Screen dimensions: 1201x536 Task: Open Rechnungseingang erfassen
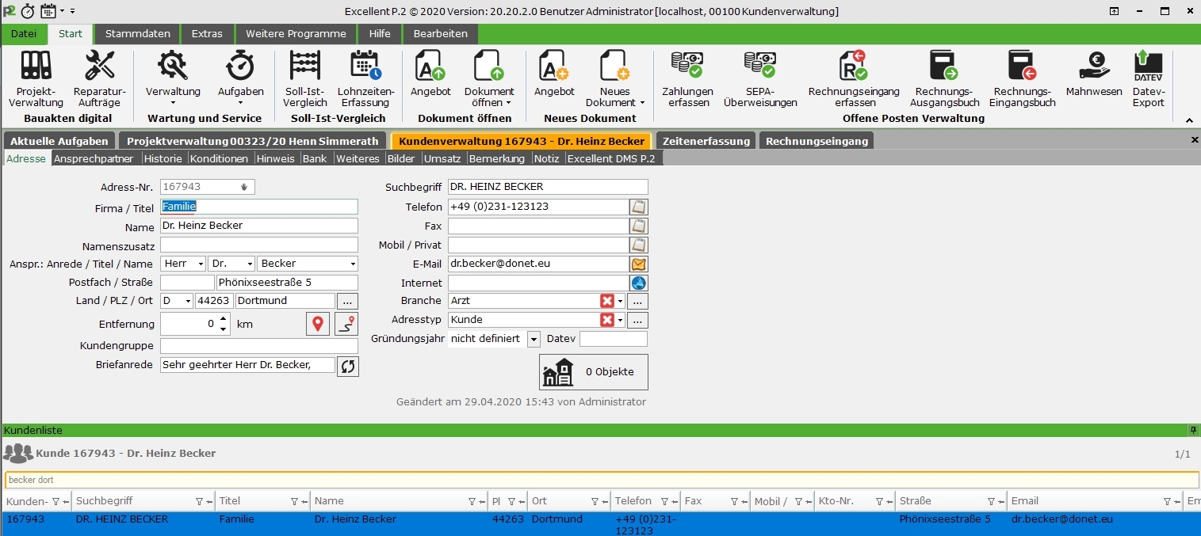[x=854, y=78]
